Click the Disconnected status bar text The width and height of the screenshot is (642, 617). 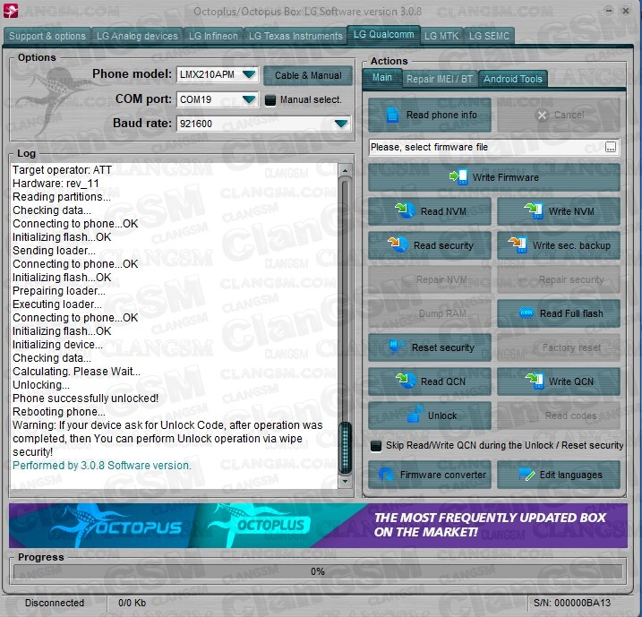pyautogui.click(x=55, y=603)
